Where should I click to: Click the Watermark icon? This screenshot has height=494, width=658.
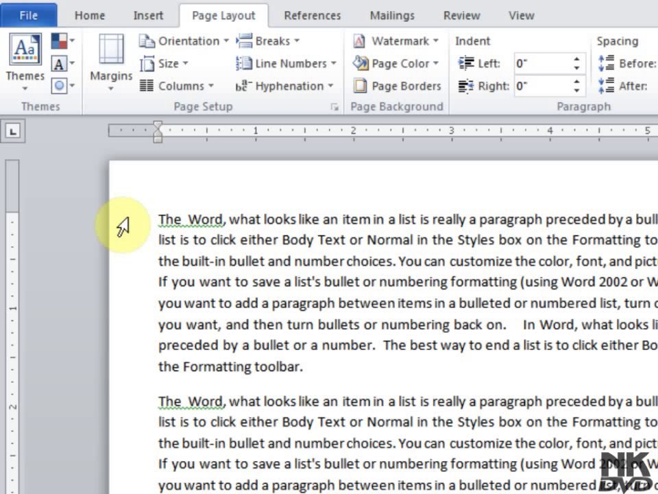coord(360,41)
